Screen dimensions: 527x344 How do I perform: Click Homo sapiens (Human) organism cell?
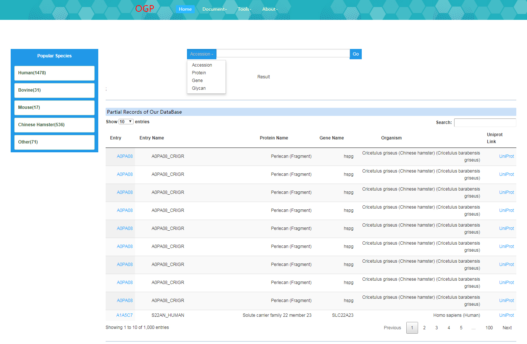point(457,315)
